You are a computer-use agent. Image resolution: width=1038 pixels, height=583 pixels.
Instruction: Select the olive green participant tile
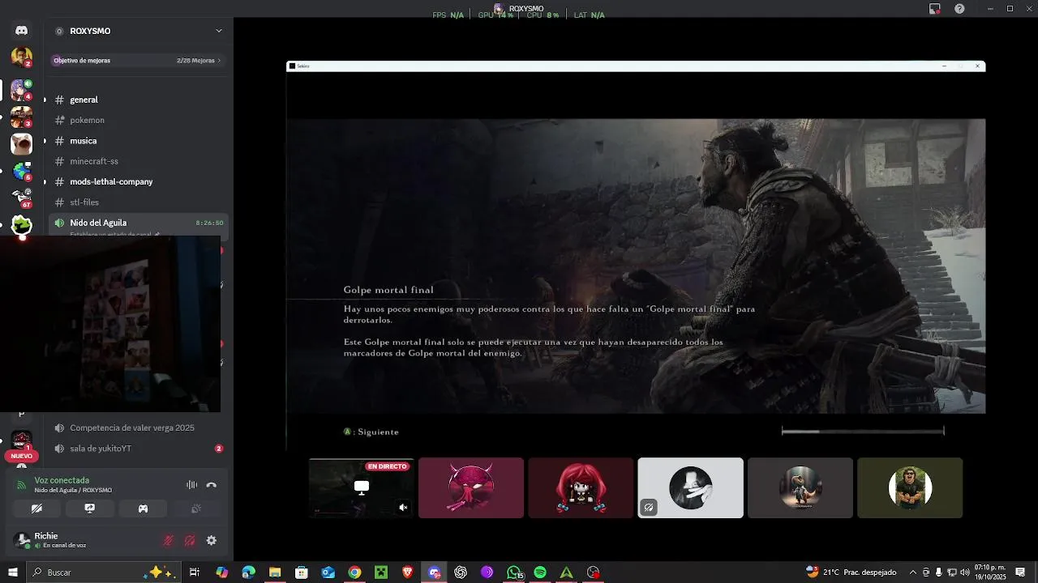(910, 487)
